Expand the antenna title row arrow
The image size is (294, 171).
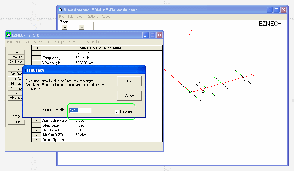[x=37, y=48]
